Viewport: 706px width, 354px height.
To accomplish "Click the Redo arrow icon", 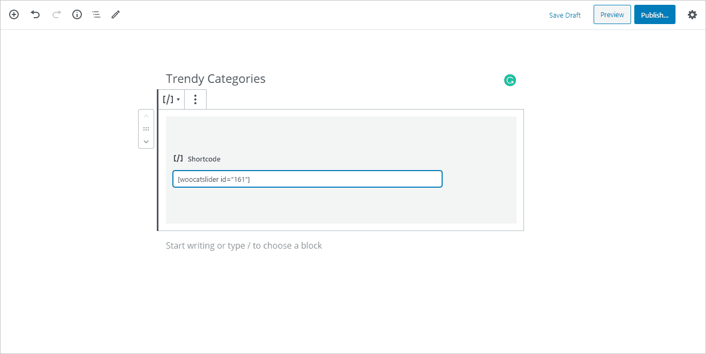I will (x=56, y=14).
